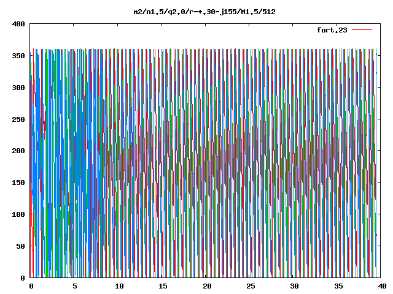Click the x-axis label 20
This screenshot has height=294, width=393.
click(207, 286)
